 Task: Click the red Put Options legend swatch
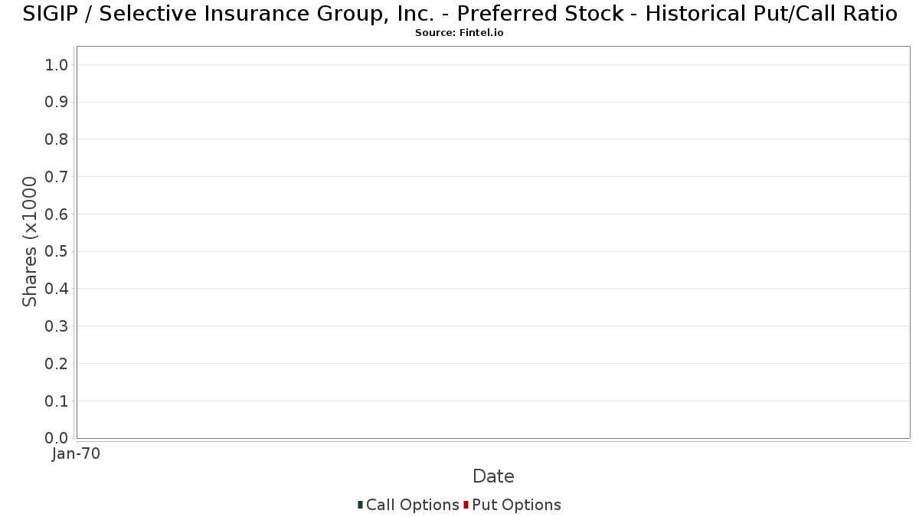click(x=466, y=505)
